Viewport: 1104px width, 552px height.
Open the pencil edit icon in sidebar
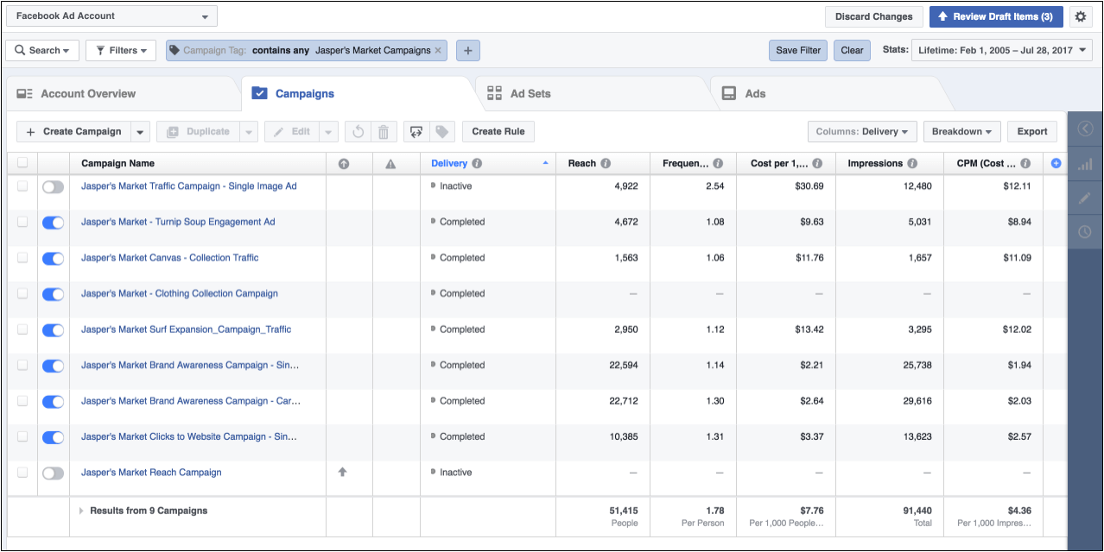tap(1085, 198)
